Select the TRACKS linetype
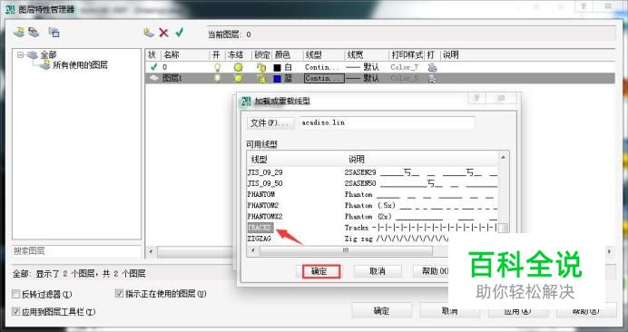The width and height of the screenshot is (628, 332). click(260, 228)
